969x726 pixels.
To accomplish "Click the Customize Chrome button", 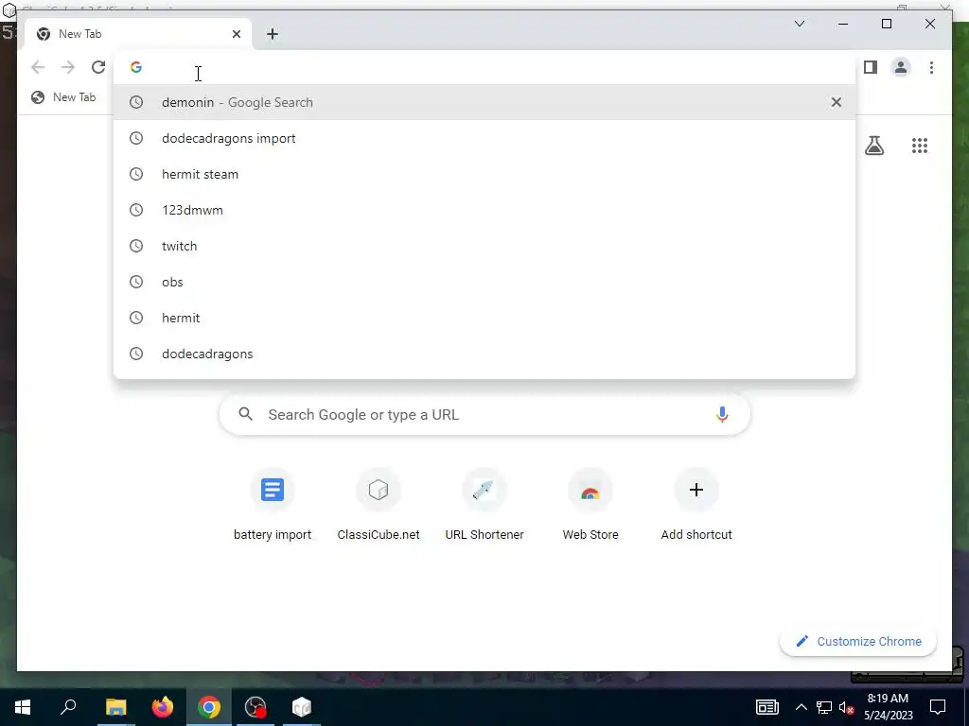I will tap(857, 642).
